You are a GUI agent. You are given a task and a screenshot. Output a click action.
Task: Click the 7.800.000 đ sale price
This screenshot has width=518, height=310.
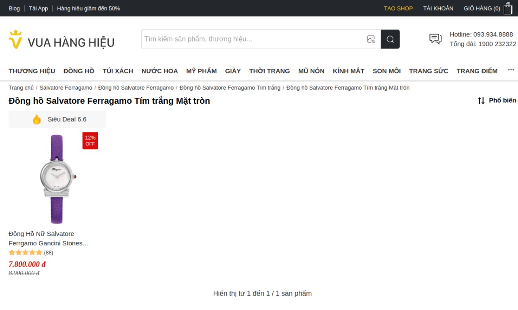[x=27, y=264]
